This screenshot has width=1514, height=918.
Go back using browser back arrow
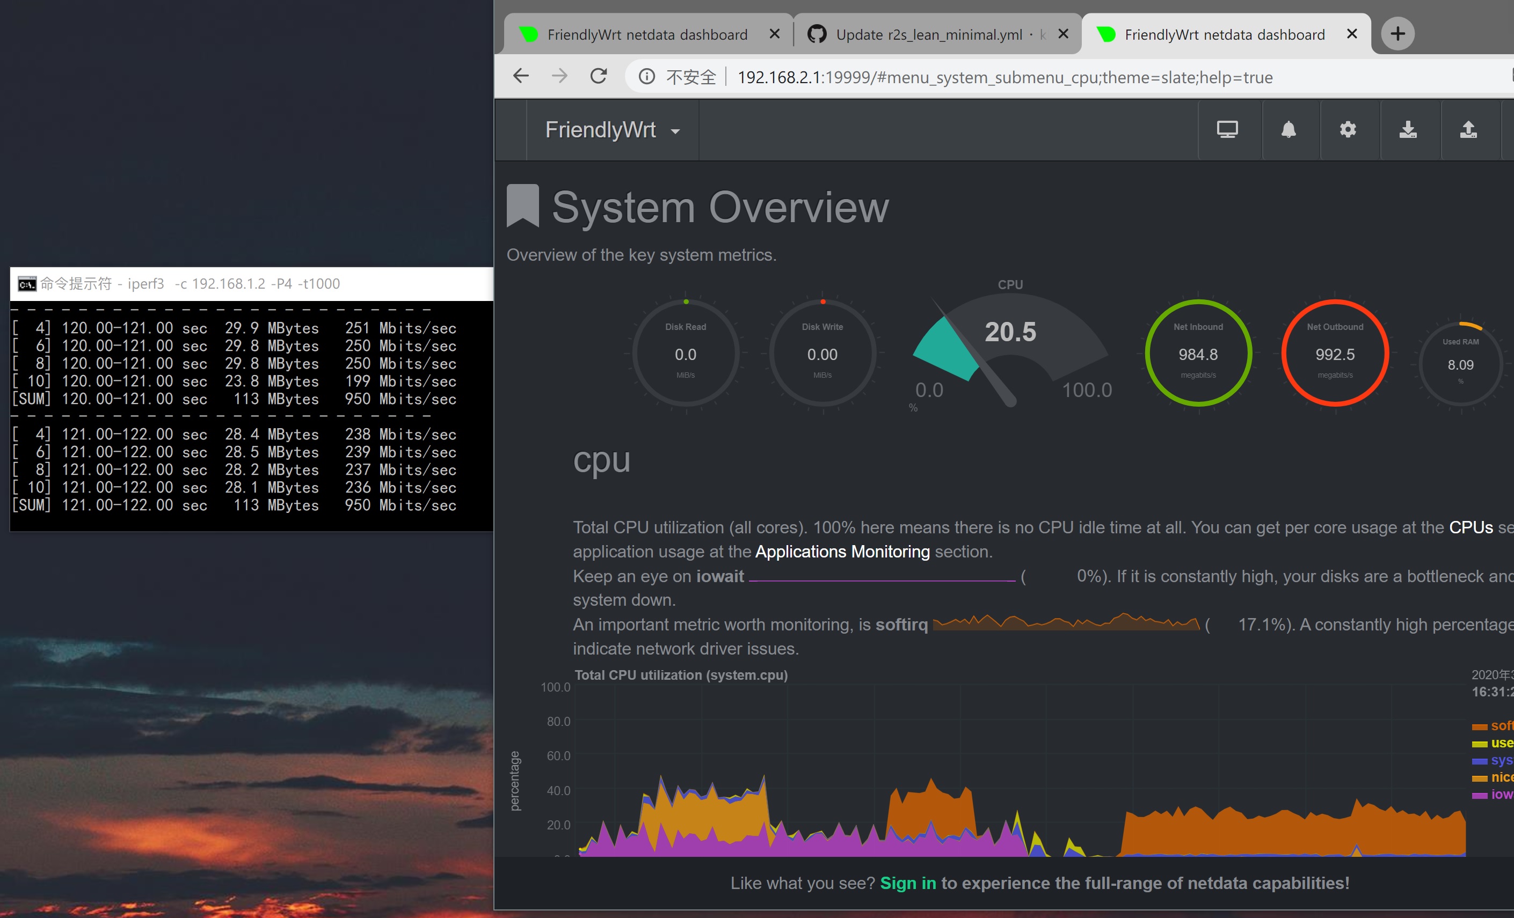tap(521, 76)
